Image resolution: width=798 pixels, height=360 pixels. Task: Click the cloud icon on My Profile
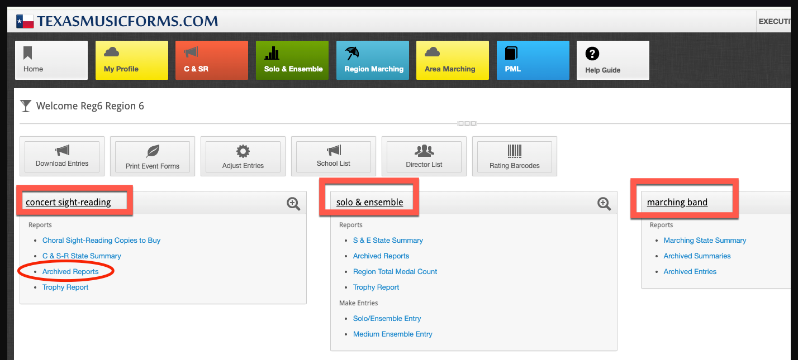(112, 52)
